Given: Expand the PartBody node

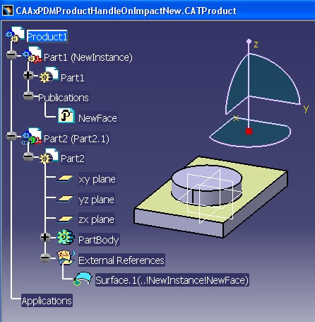Looking at the screenshot, I should (45, 237).
